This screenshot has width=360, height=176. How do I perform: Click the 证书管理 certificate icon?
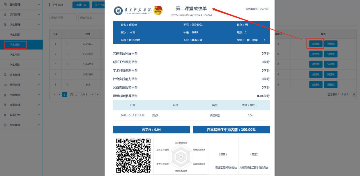(5, 75)
